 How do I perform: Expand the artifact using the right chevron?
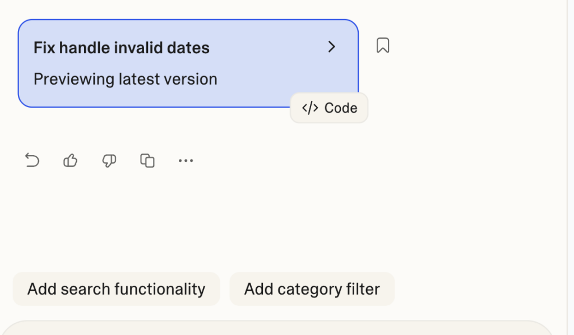point(332,47)
